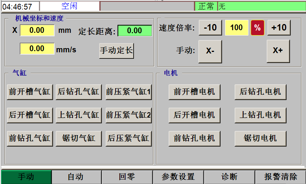The image size is (306, 184).
Task: Start the 前开槽电机 motor
Action: pos(194,92)
